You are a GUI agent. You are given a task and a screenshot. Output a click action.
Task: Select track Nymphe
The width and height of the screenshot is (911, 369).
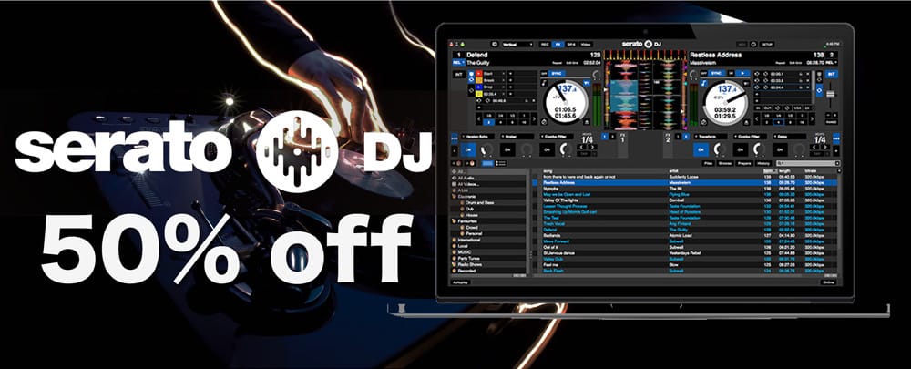pos(686,189)
